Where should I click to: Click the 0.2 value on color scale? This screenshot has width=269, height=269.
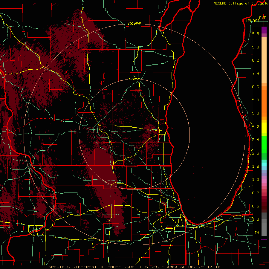click(256, 193)
